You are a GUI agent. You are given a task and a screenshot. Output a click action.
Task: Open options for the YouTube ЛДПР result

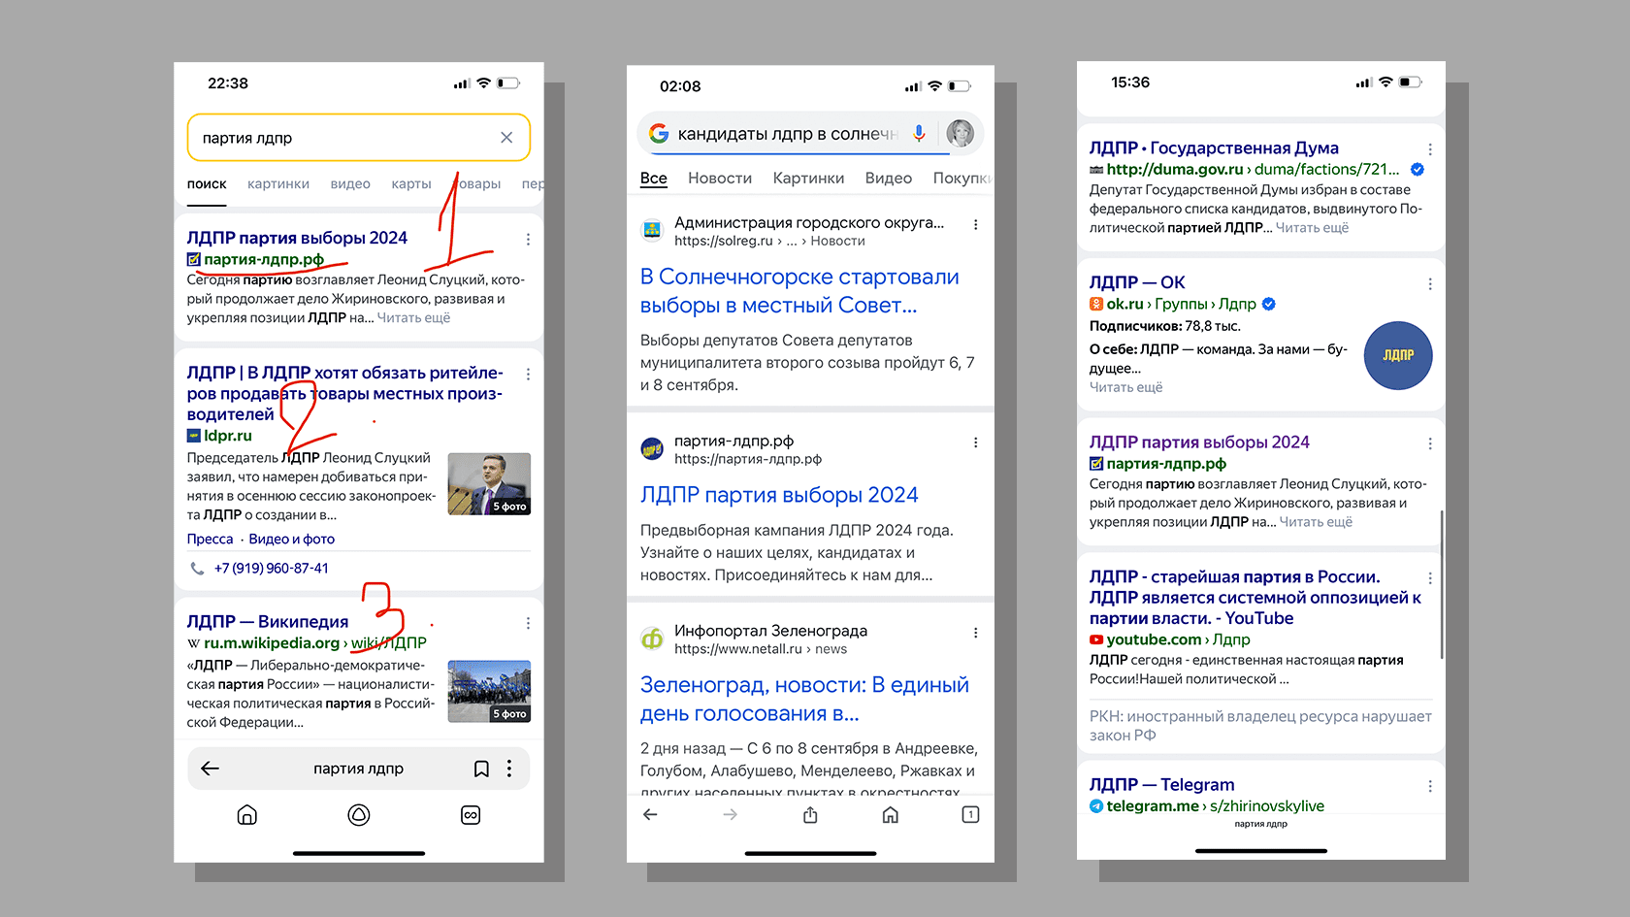point(1430,578)
